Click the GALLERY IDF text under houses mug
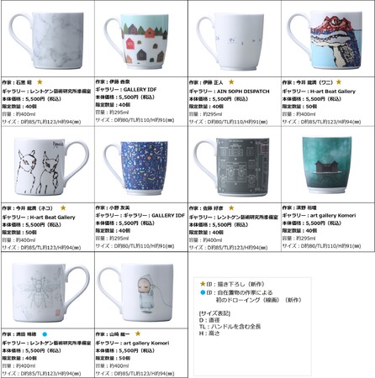This screenshot has height=378, width=375. [x=140, y=90]
